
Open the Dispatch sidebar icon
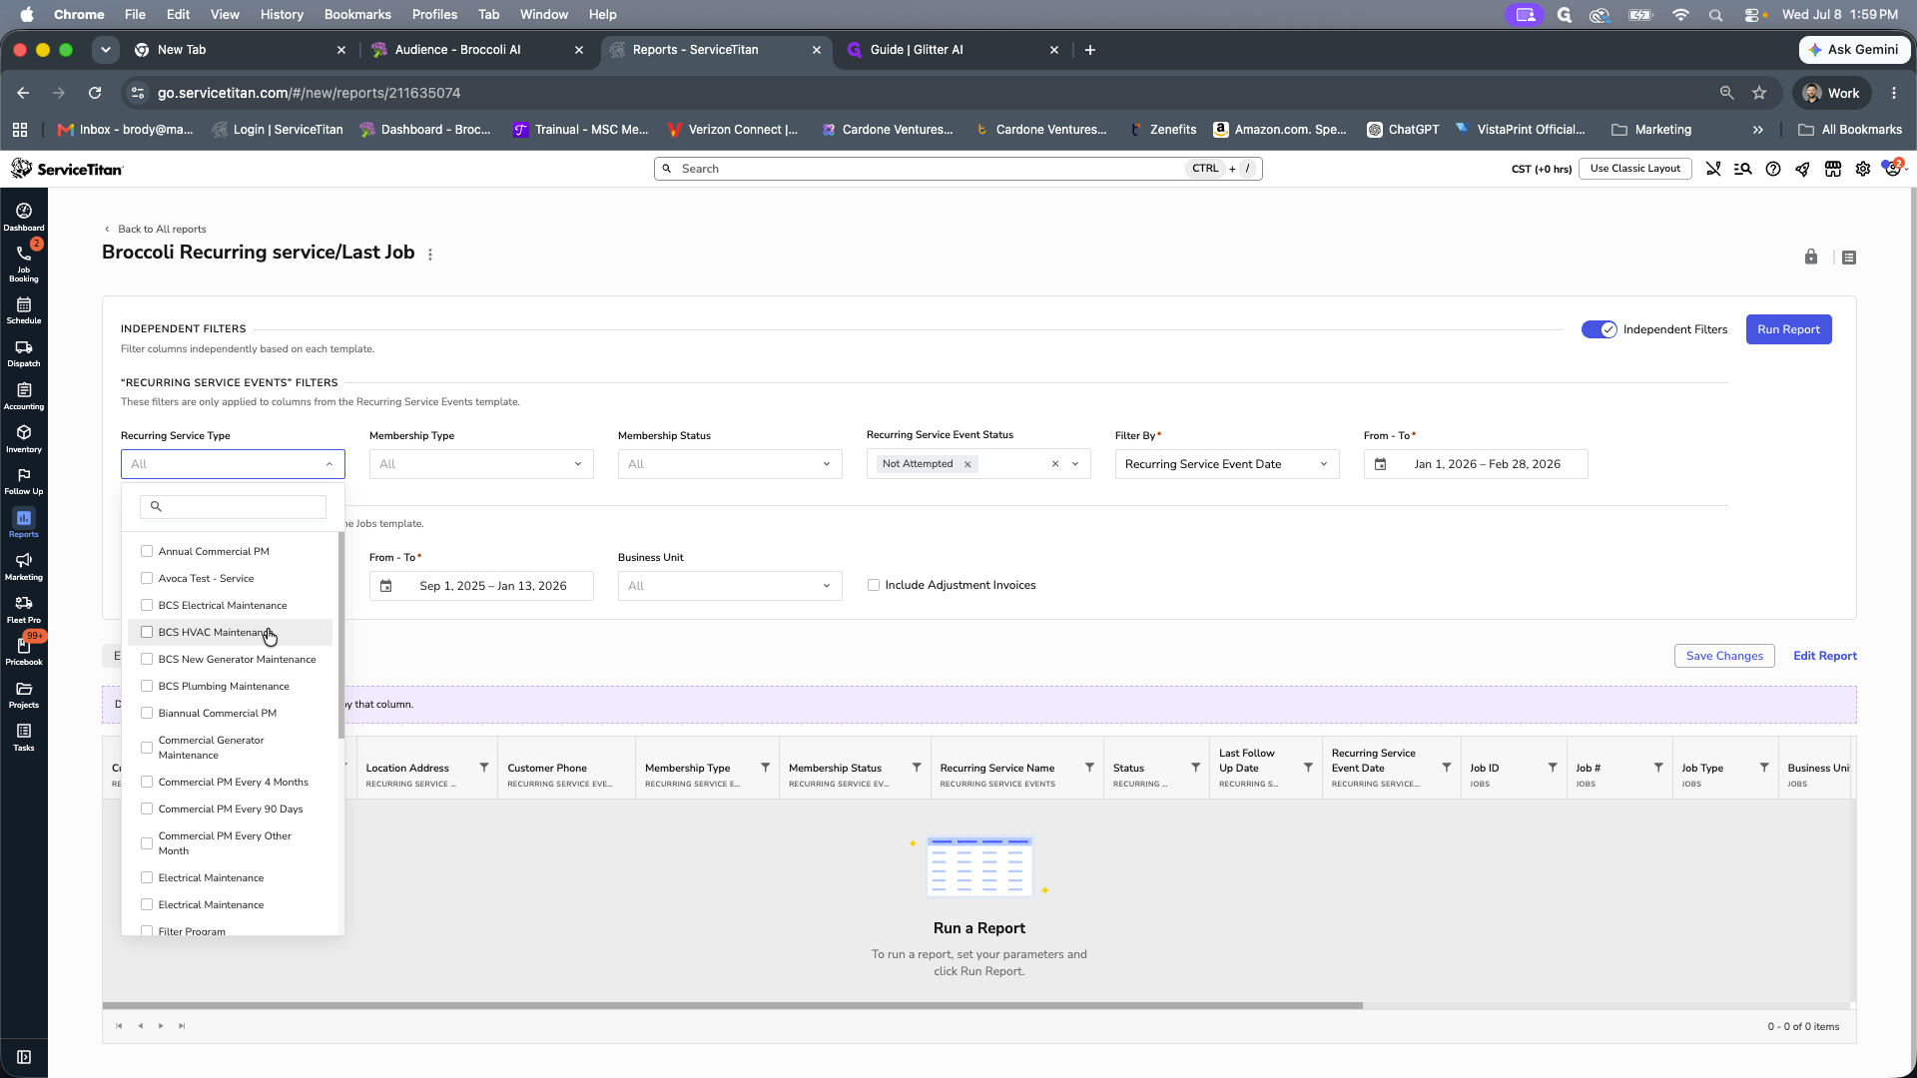click(x=24, y=353)
